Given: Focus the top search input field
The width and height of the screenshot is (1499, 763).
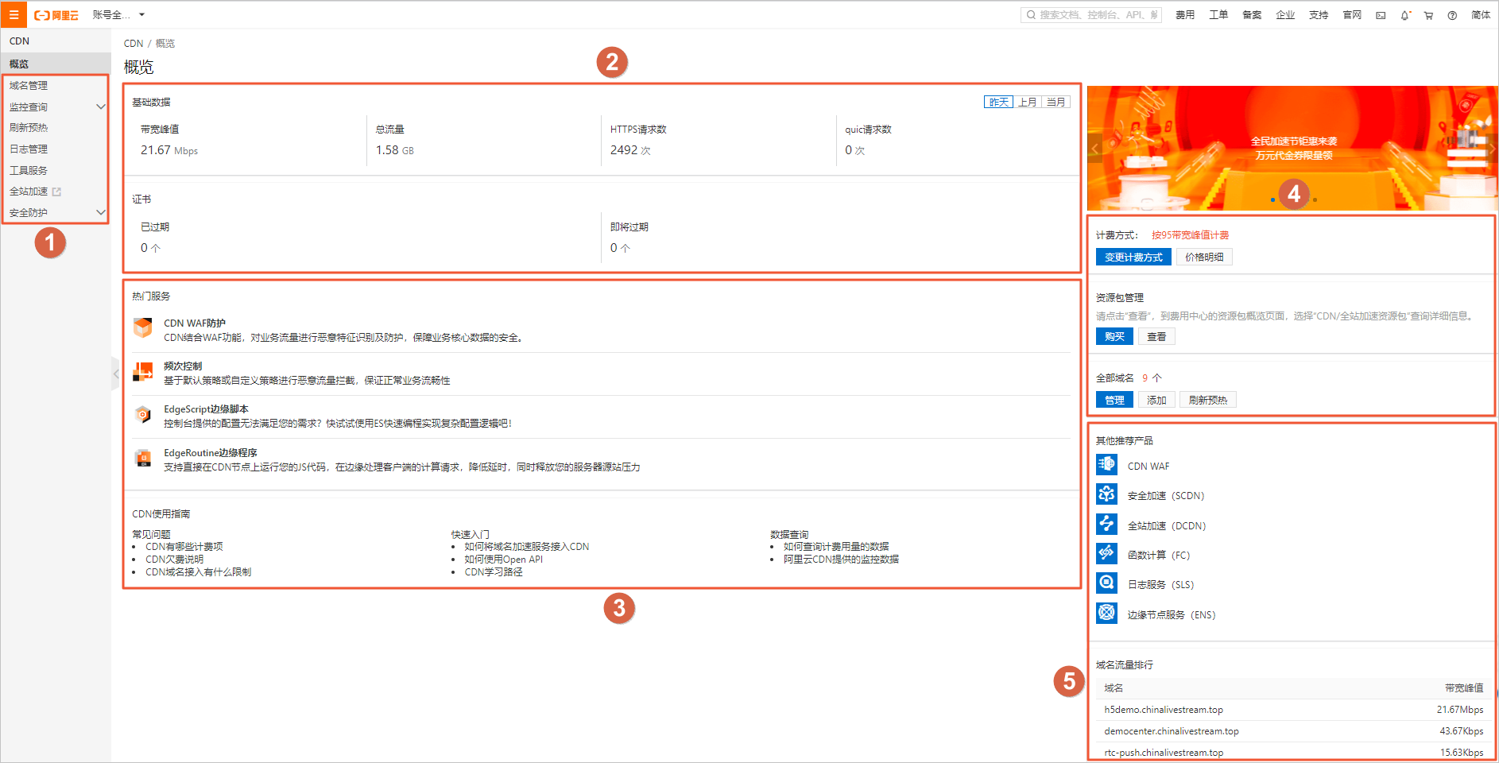Looking at the screenshot, I should point(1091,15).
